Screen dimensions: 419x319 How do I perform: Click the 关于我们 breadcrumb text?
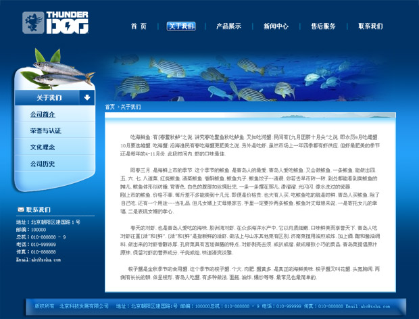pos(130,107)
